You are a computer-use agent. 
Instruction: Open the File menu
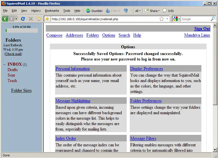pos(5,11)
